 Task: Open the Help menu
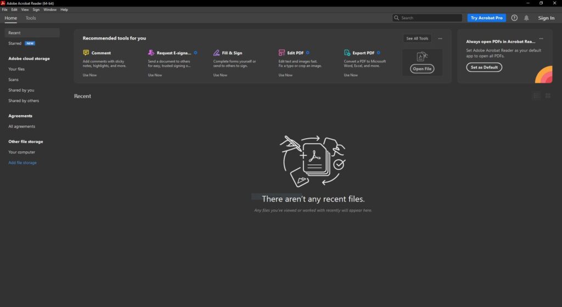[x=64, y=10]
